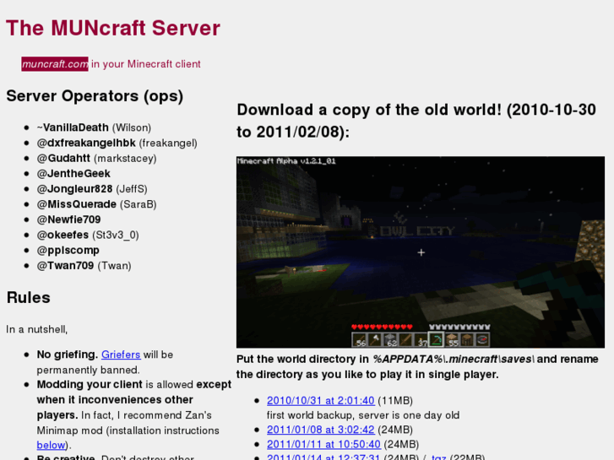Click the Griefers link in the rules
This screenshot has height=460, width=614.
pyautogui.click(x=121, y=354)
